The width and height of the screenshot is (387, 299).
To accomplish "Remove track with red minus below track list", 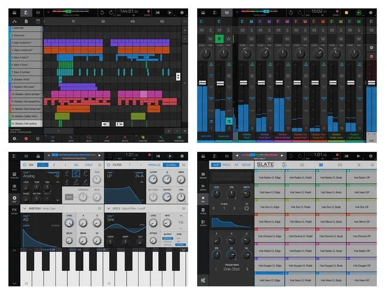I will point(26,139).
